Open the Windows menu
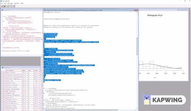Image resolution: width=191 pixels, height=111 pixels. 17,3
